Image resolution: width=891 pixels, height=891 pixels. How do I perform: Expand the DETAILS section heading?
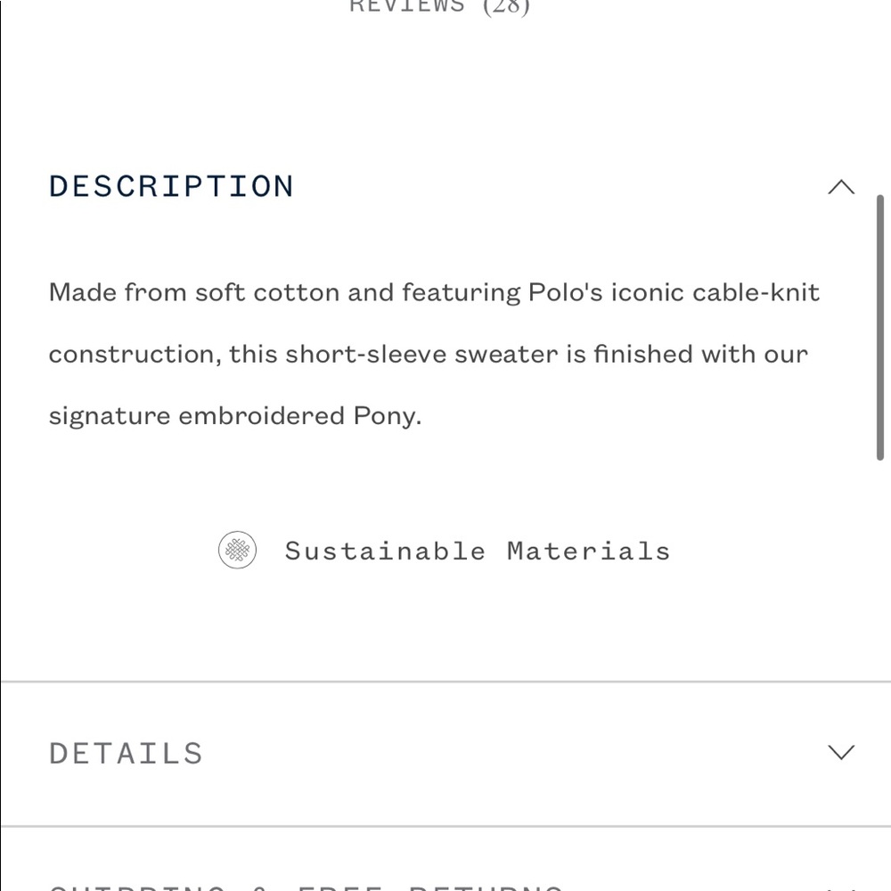click(126, 754)
